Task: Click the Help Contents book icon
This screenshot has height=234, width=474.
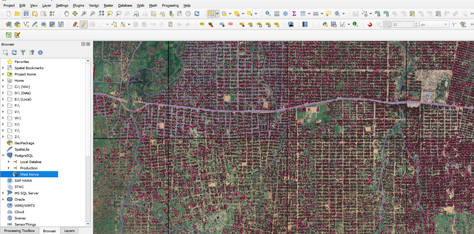Action: 305,24
